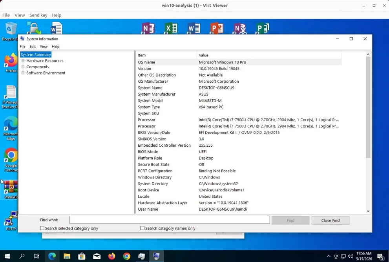Open Virt Viewer Help menu
The height and width of the screenshot is (262, 389).
coord(57,15)
